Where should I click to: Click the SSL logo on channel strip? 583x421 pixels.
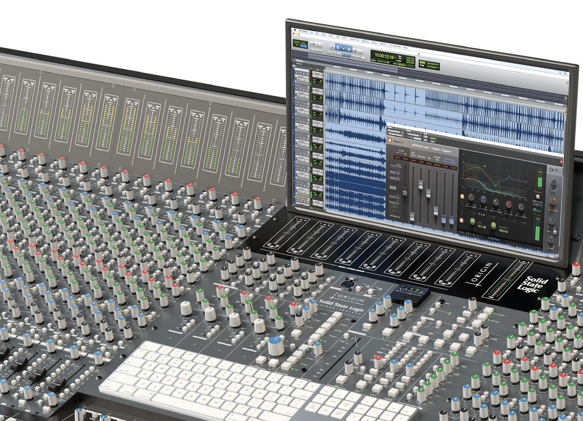coord(551,170)
